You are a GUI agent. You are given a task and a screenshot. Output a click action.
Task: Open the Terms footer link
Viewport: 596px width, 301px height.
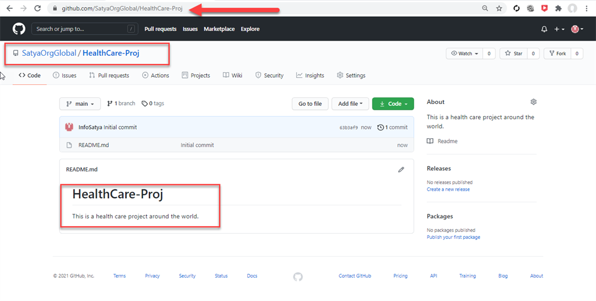pyautogui.click(x=119, y=276)
